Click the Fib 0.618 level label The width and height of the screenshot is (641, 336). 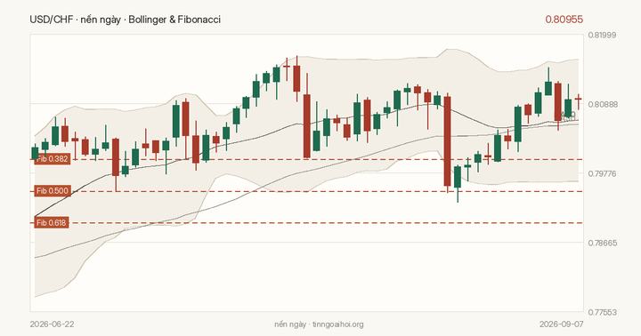(52, 223)
